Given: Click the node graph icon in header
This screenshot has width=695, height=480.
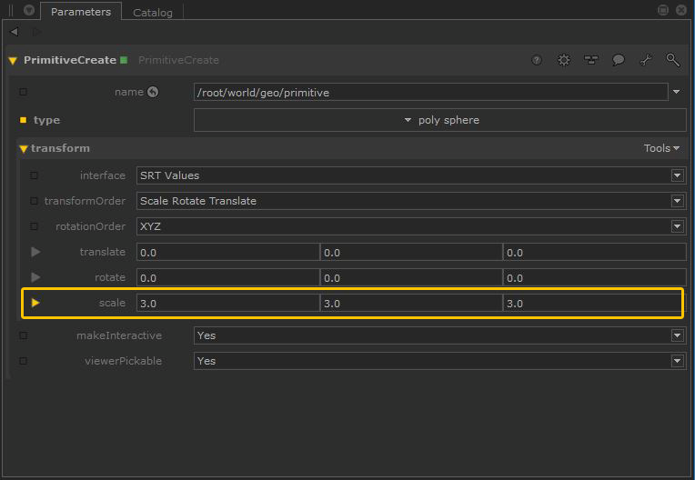Looking at the screenshot, I should pyautogui.click(x=591, y=60).
